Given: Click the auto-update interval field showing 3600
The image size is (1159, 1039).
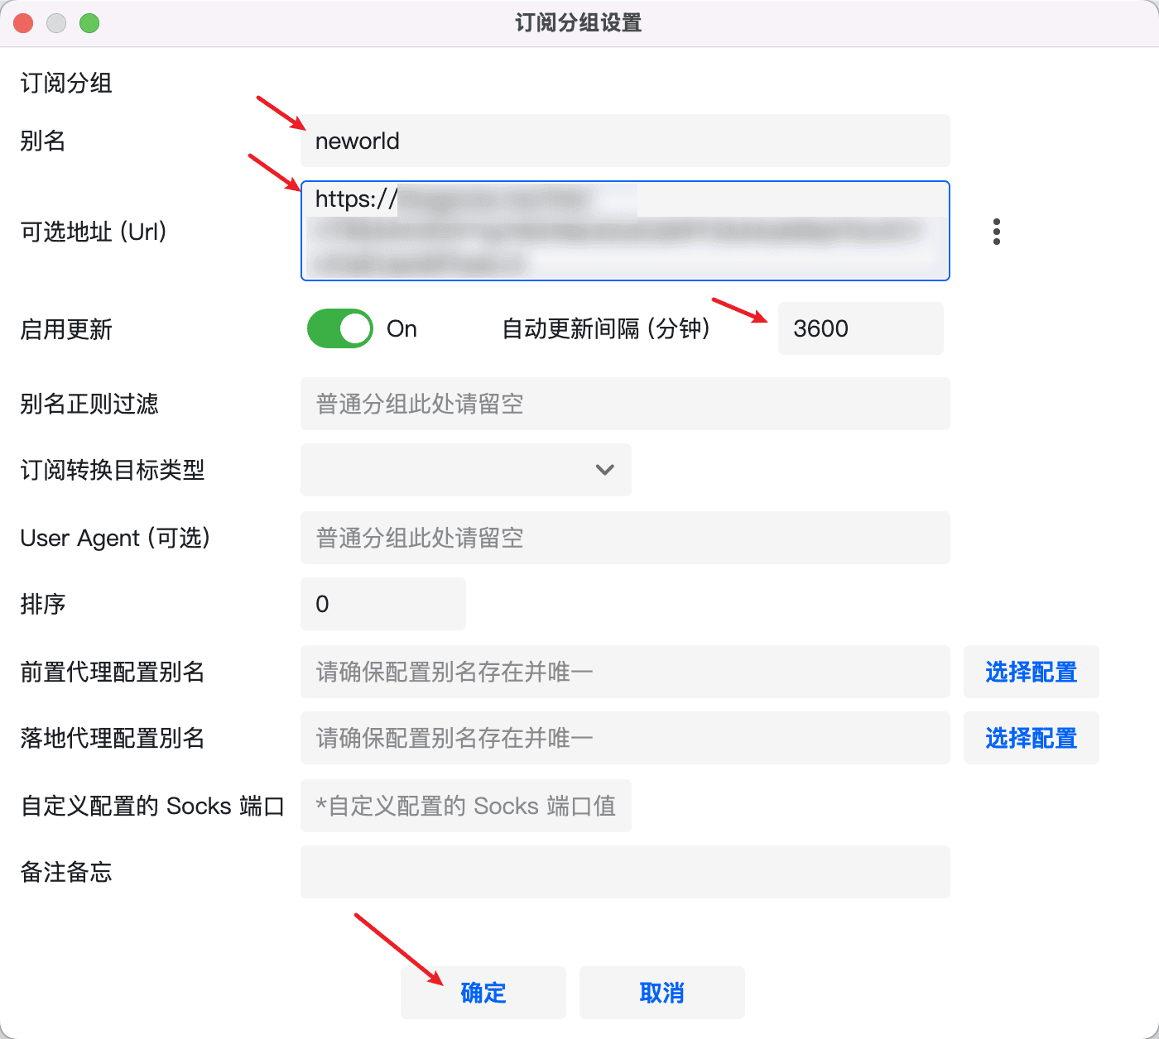Looking at the screenshot, I should click(x=860, y=328).
